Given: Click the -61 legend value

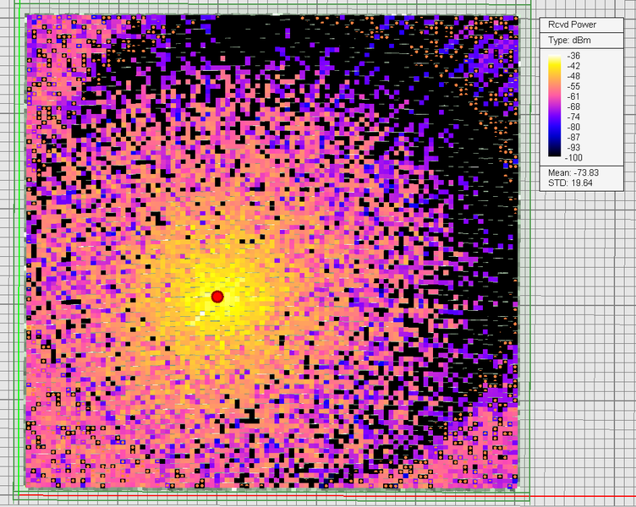Looking at the screenshot, I should pyautogui.click(x=573, y=96).
